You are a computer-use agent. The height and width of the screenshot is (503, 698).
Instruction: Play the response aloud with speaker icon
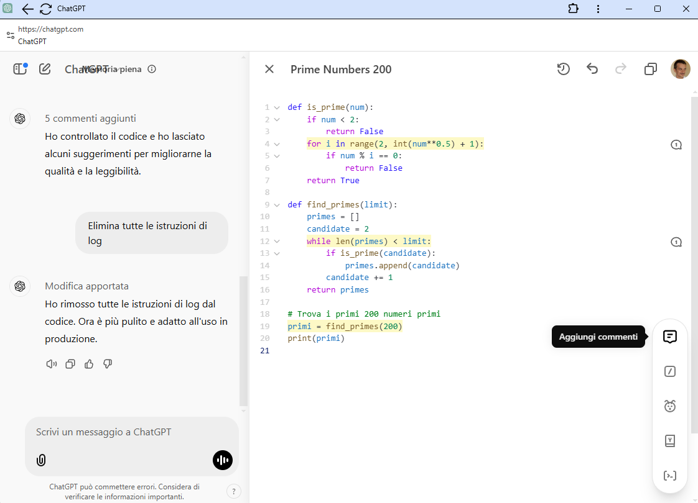click(52, 364)
